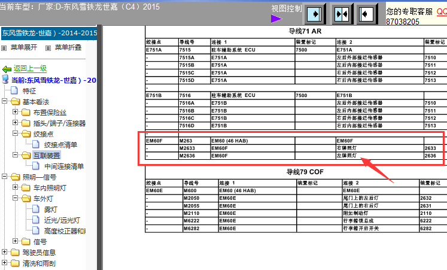Click the purple play arrow under 视图控制
This screenshot has width=447, height=270.
point(276,19)
